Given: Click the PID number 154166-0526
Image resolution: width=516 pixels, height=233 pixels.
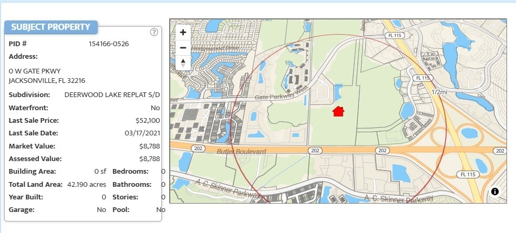Looking at the screenshot, I should pos(109,44).
